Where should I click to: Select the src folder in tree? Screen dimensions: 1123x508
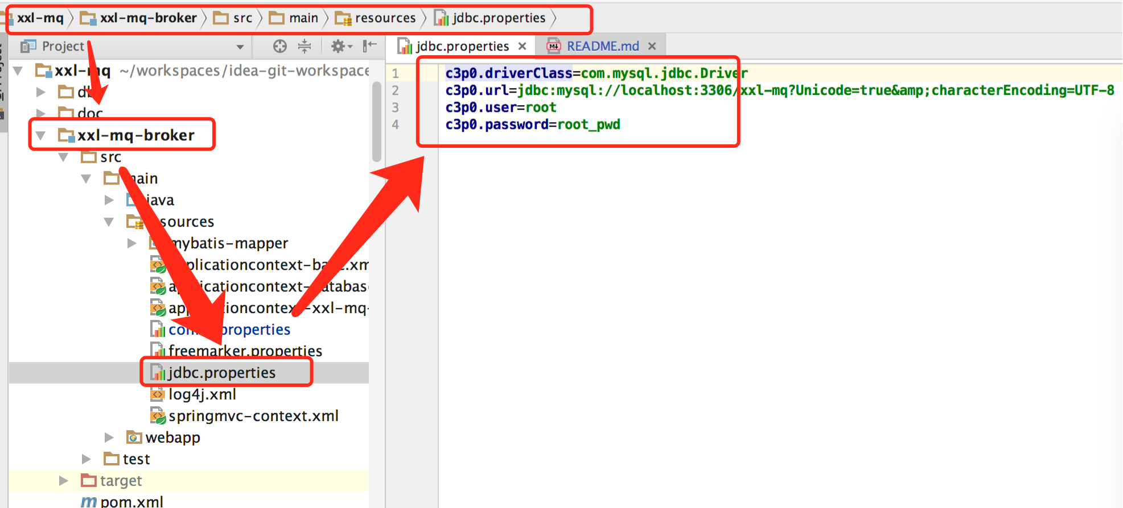pyautogui.click(x=110, y=157)
